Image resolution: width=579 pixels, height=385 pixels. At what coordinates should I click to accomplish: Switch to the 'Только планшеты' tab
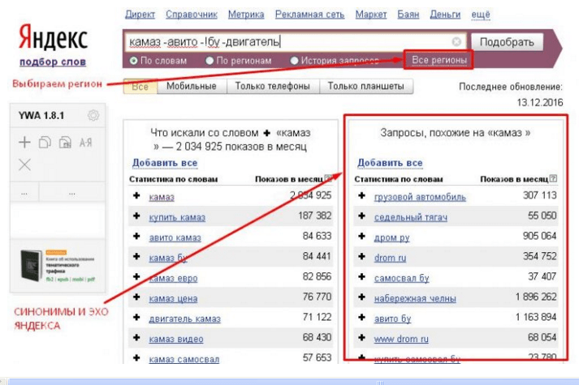tap(366, 87)
